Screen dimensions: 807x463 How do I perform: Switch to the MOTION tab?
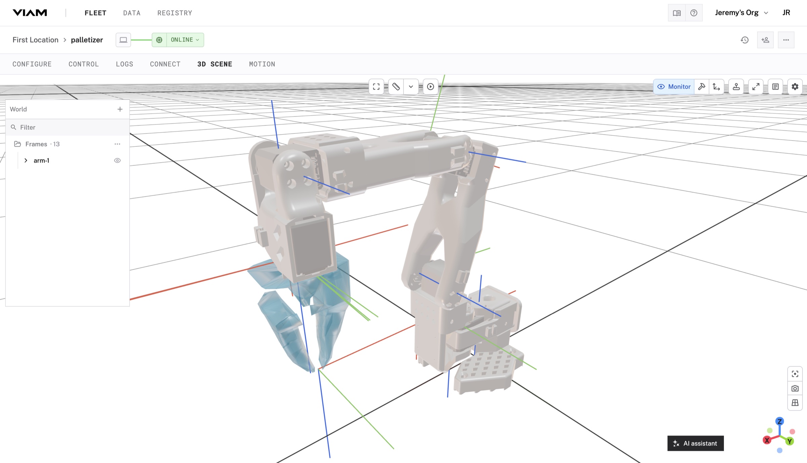pos(262,64)
